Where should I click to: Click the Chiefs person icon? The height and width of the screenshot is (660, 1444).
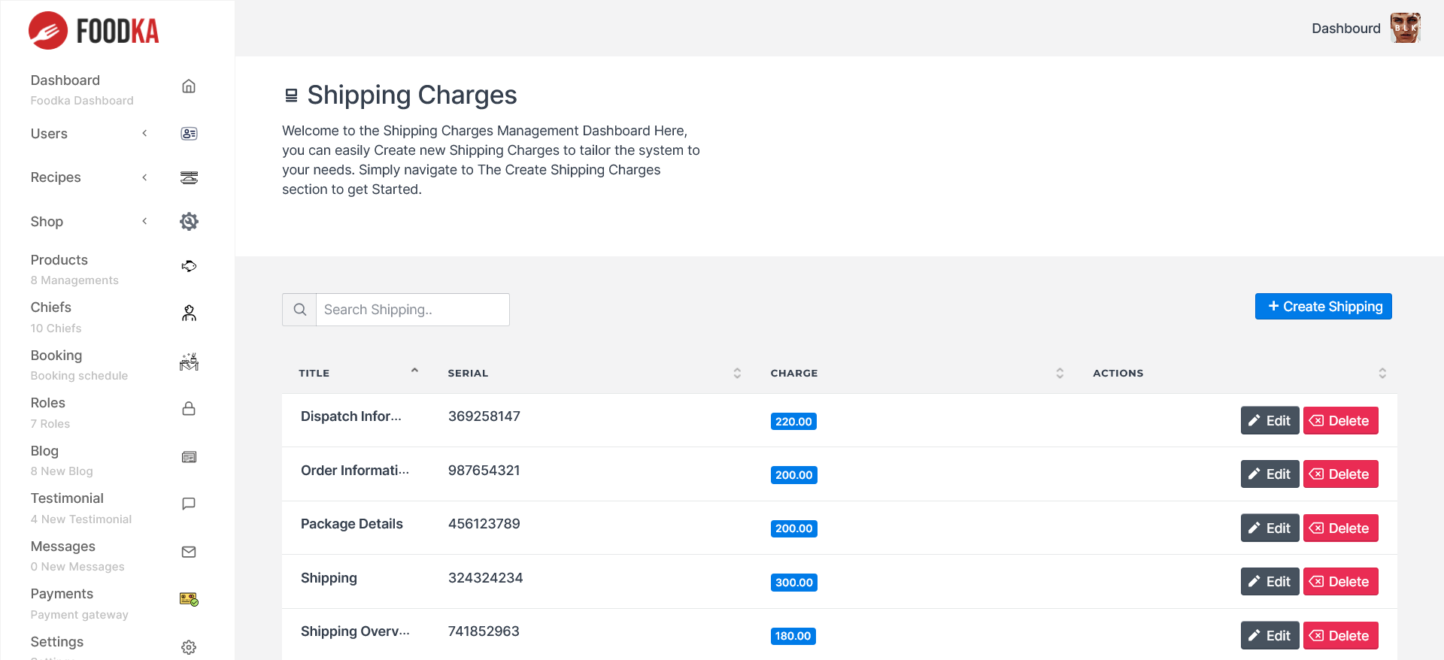189,313
